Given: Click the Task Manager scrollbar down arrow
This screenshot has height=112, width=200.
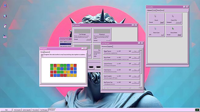Looking at the screenshot, I should coord(141,87).
